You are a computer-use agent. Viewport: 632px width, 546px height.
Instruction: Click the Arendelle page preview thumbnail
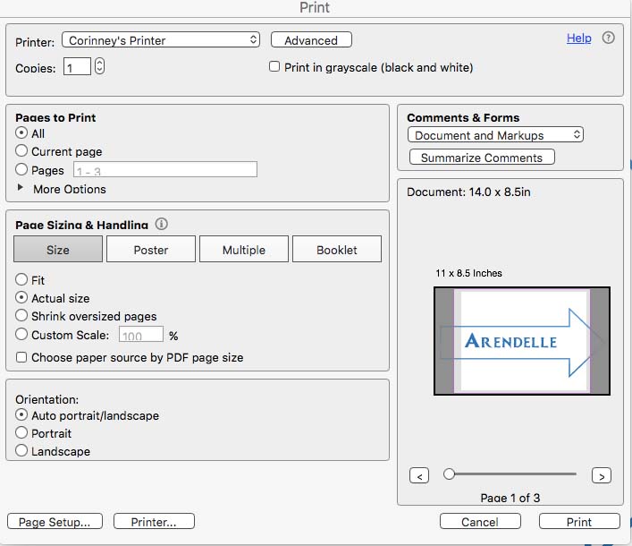[521, 341]
